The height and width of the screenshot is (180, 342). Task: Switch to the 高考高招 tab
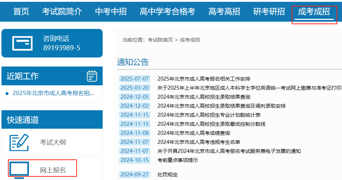tap(224, 12)
